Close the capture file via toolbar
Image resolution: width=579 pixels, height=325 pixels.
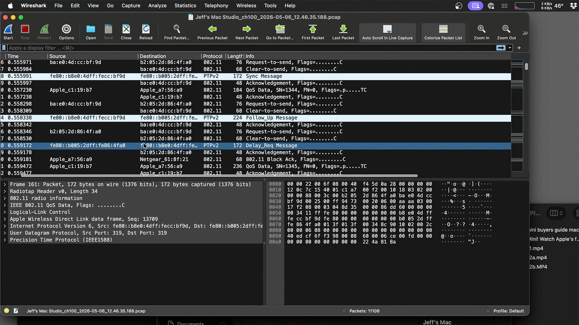[126, 29]
